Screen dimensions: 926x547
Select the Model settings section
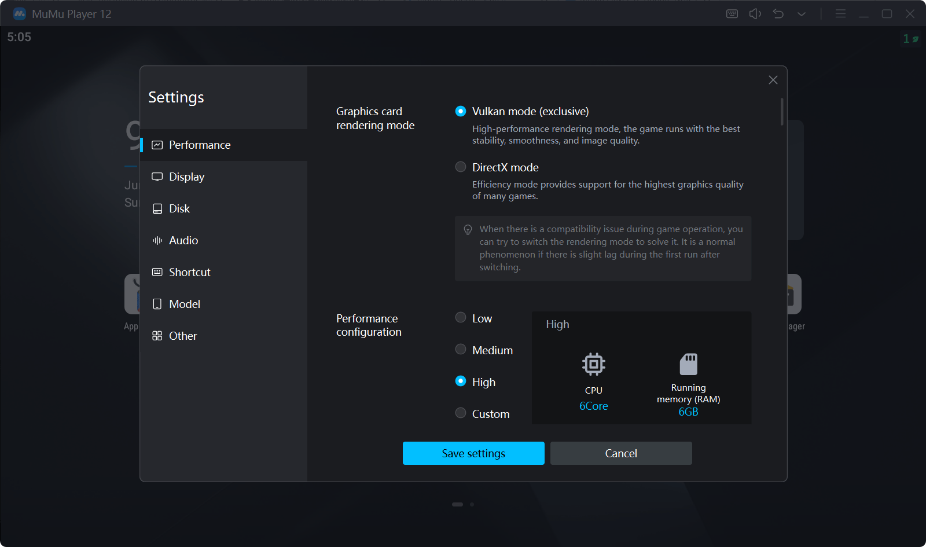(184, 304)
